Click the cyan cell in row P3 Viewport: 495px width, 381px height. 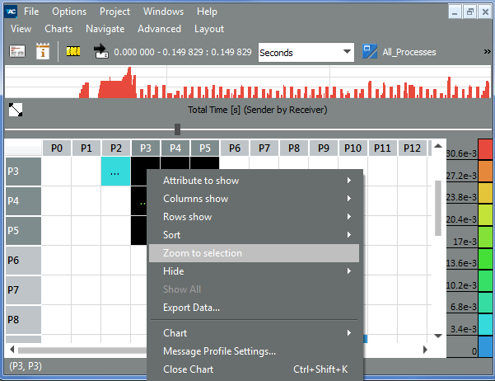[x=116, y=172]
